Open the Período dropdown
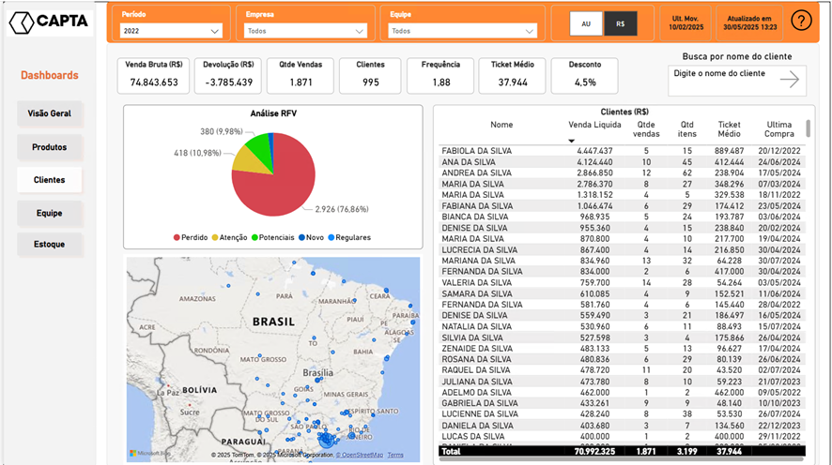The image size is (832, 465). coord(172,31)
